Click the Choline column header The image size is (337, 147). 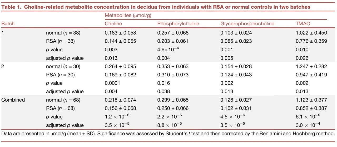coord(113,24)
